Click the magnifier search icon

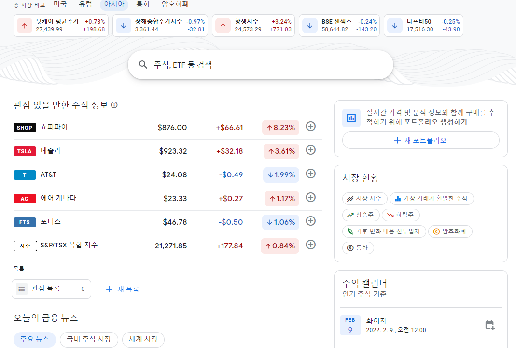tap(143, 65)
